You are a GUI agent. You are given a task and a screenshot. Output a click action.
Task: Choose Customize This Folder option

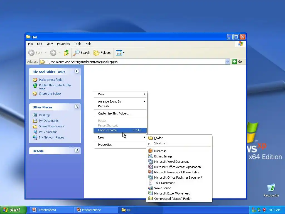point(120,113)
